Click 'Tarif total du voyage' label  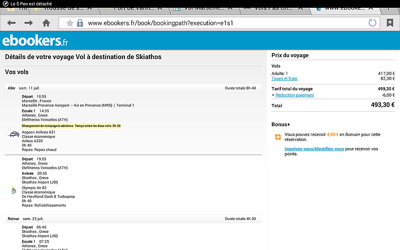(292, 89)
